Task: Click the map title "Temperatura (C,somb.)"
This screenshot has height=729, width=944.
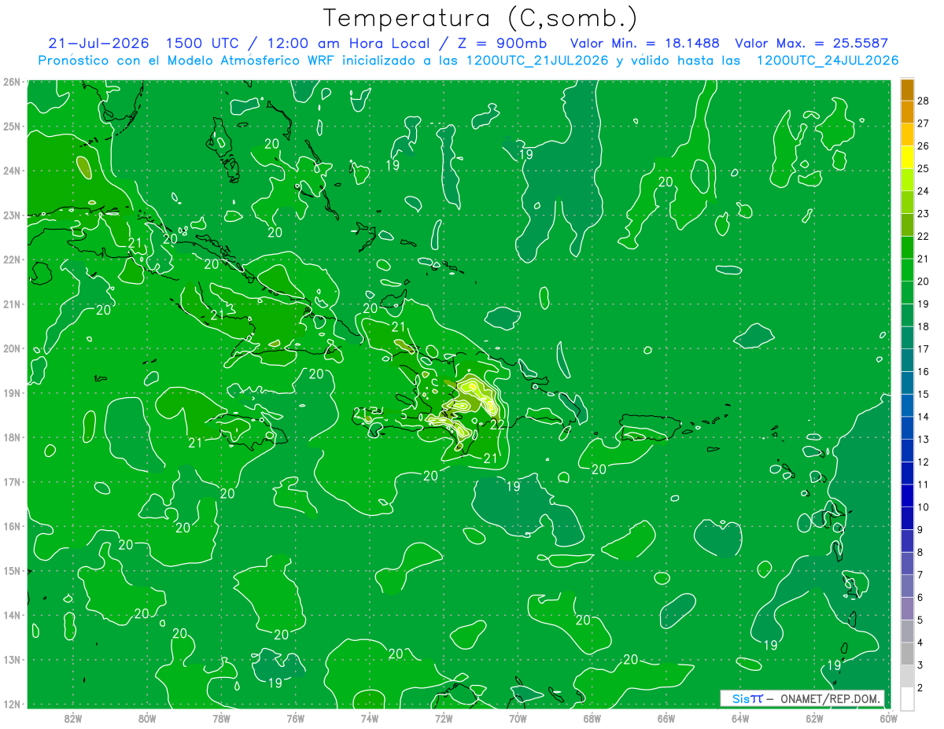Action: click(481, 18)
